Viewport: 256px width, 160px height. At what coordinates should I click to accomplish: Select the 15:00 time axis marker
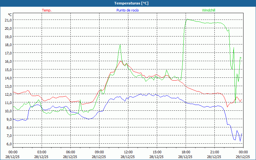point(157,152)
